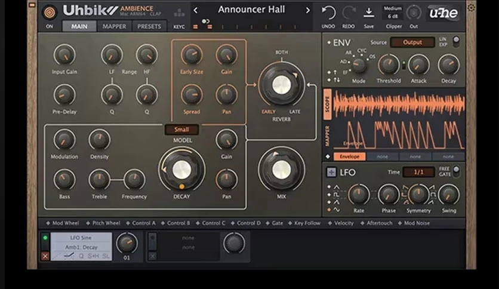Open the last scope 'none' slot
Viewport: 499px width, 289px height.
coord(448,156)
